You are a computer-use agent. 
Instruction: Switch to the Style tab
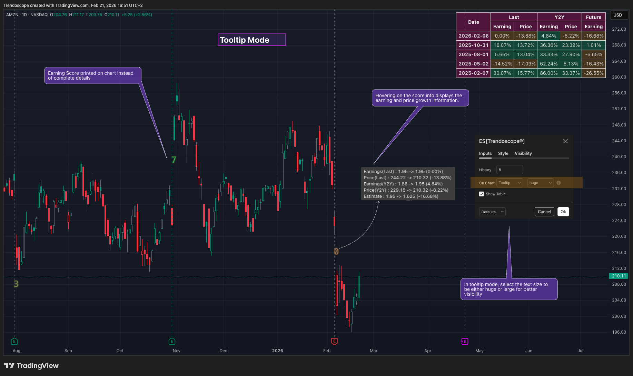point(503,153)
